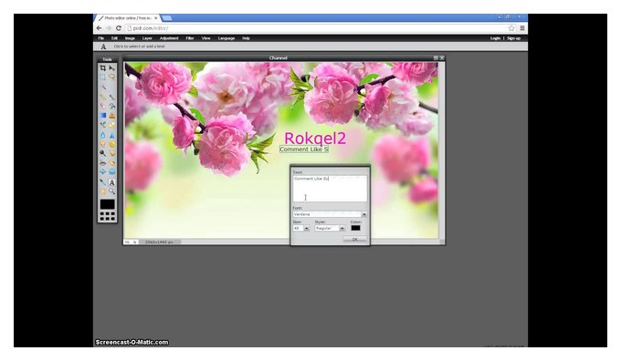Select the 'Comment Like S' text layer
The width and height of the screenshot is (621, 361).
tap(304, 150)
